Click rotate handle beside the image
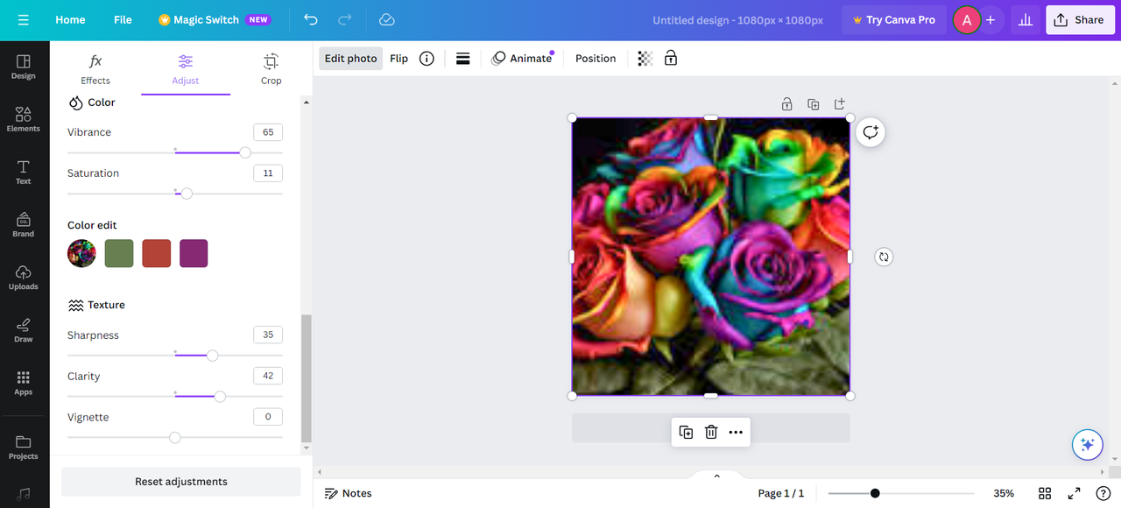This screenshot has width=1121, height=508. (884, 257)
